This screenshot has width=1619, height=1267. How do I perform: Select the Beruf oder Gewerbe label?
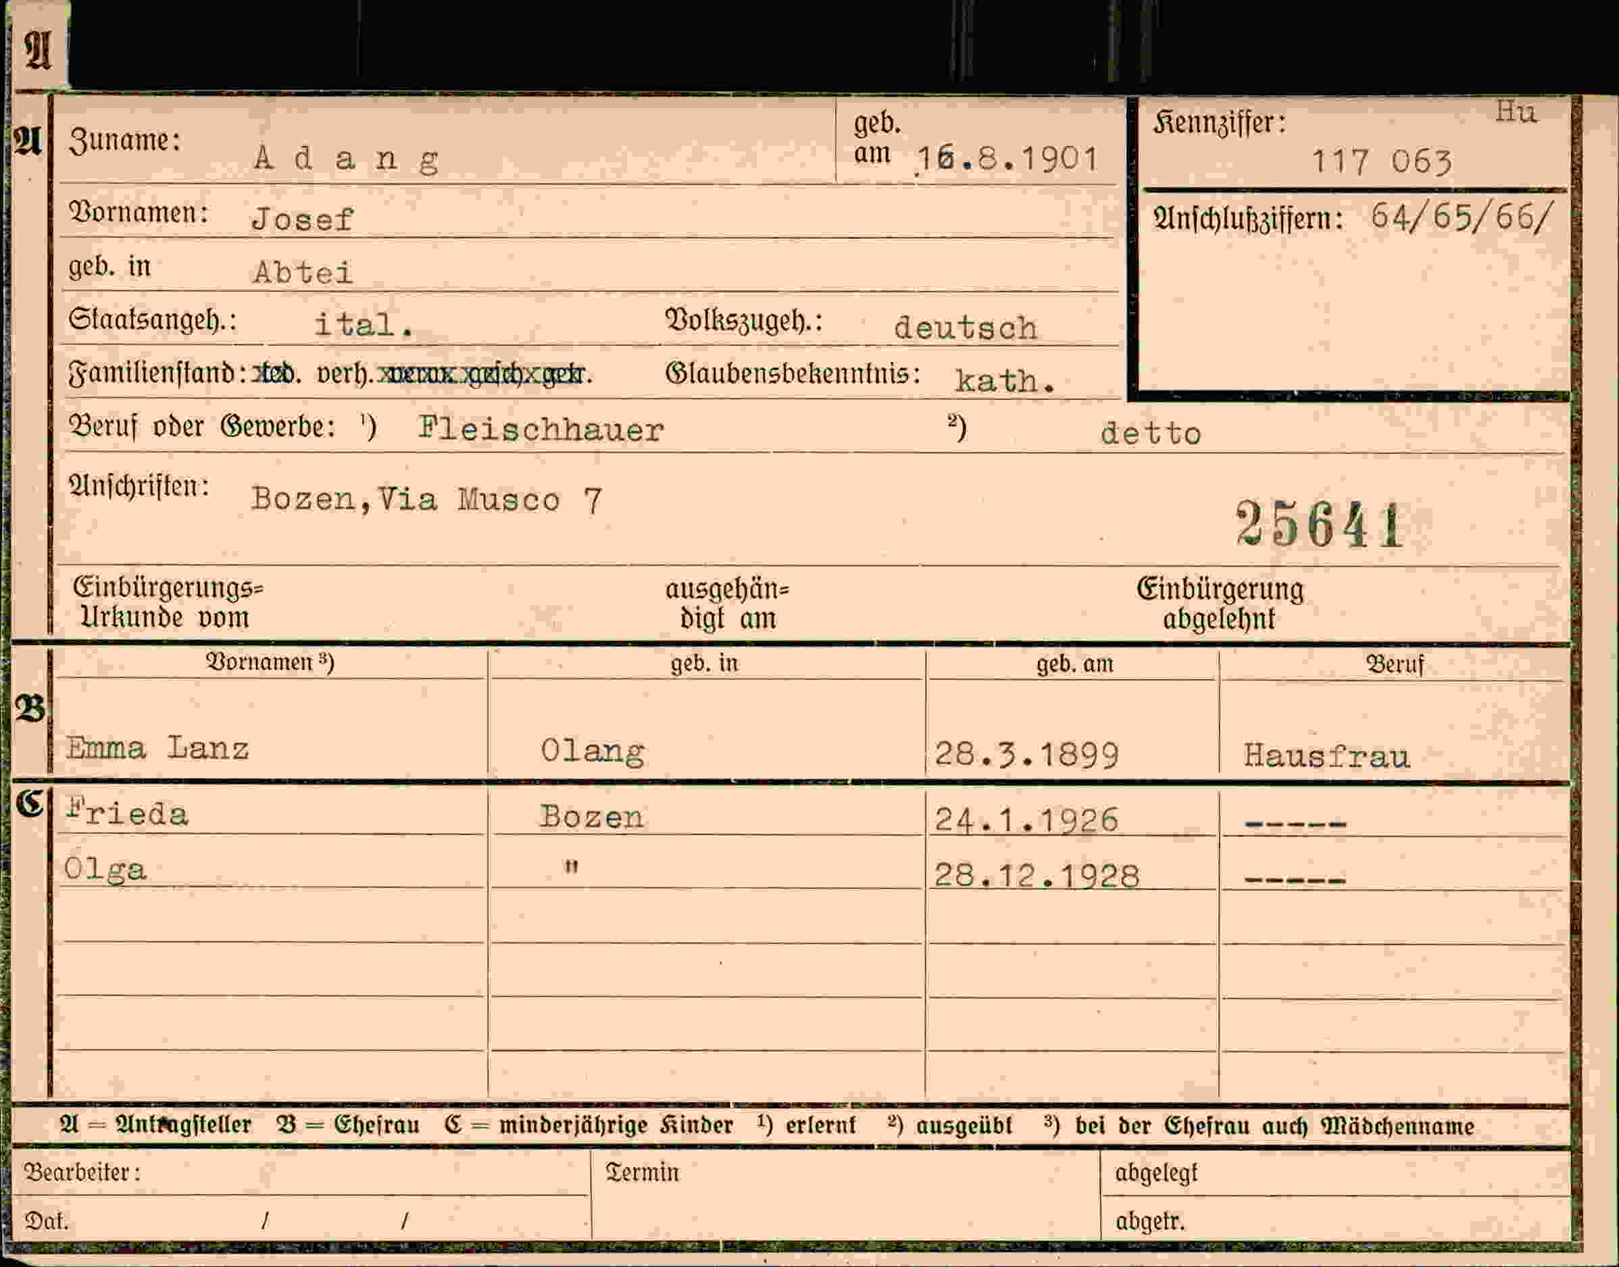click(x=202, y=427)
